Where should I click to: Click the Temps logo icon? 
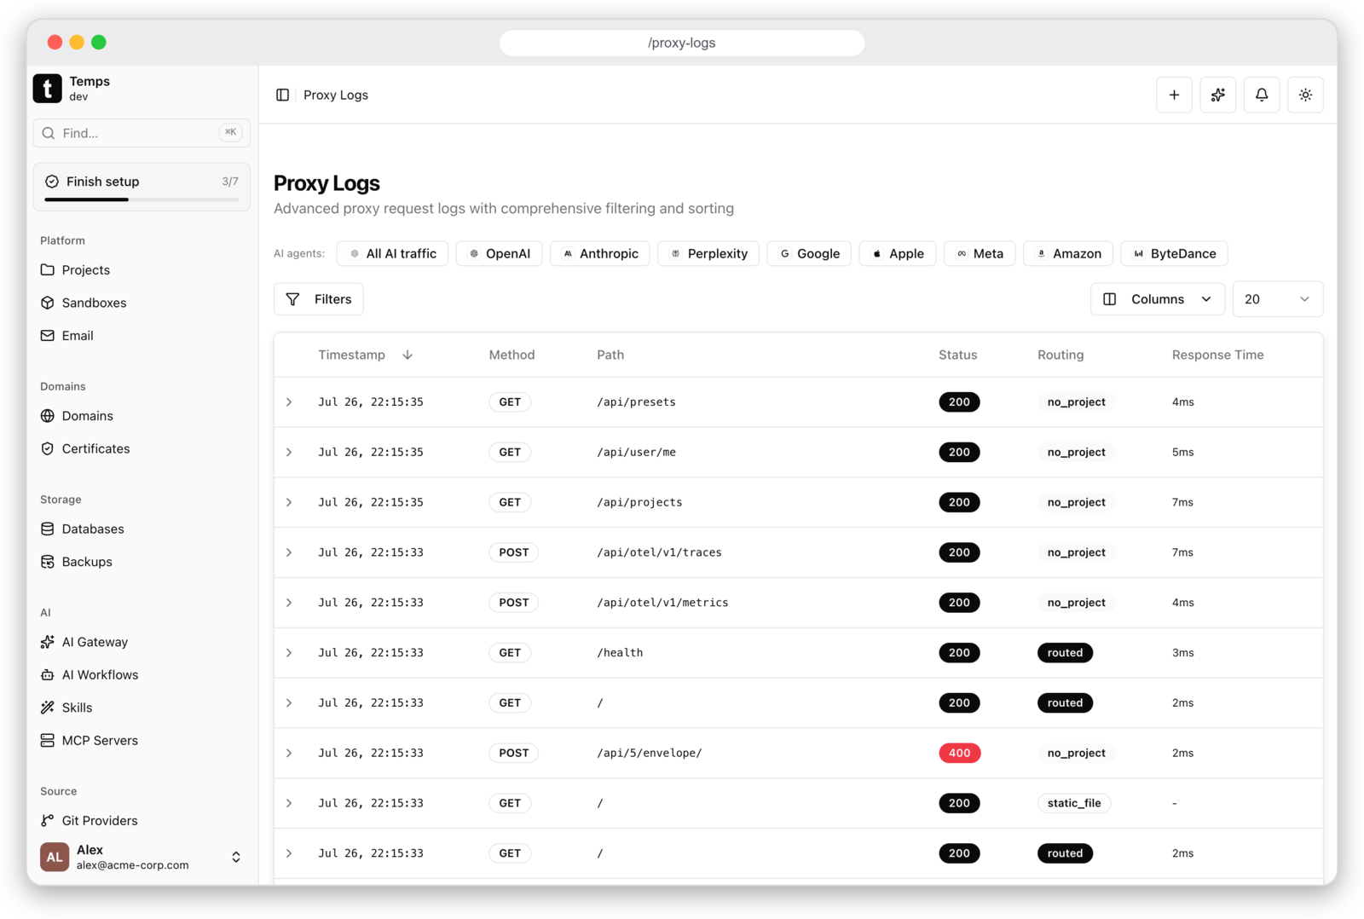(x=48, y=88)
